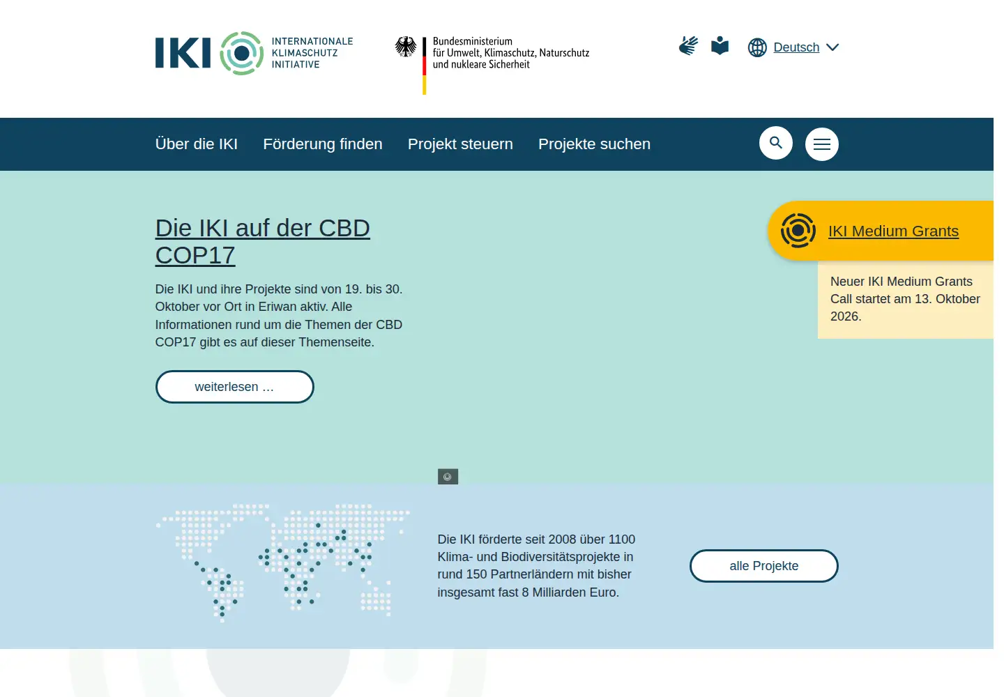Image resolution: width=1004 pixels, height=697 pixels.
Task: Expand the Deutsch language chevron
Action: coord(832,47)
